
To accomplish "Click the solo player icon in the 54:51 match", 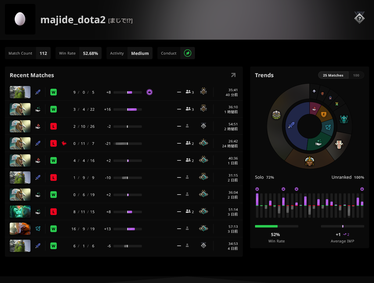I will 187,126.
